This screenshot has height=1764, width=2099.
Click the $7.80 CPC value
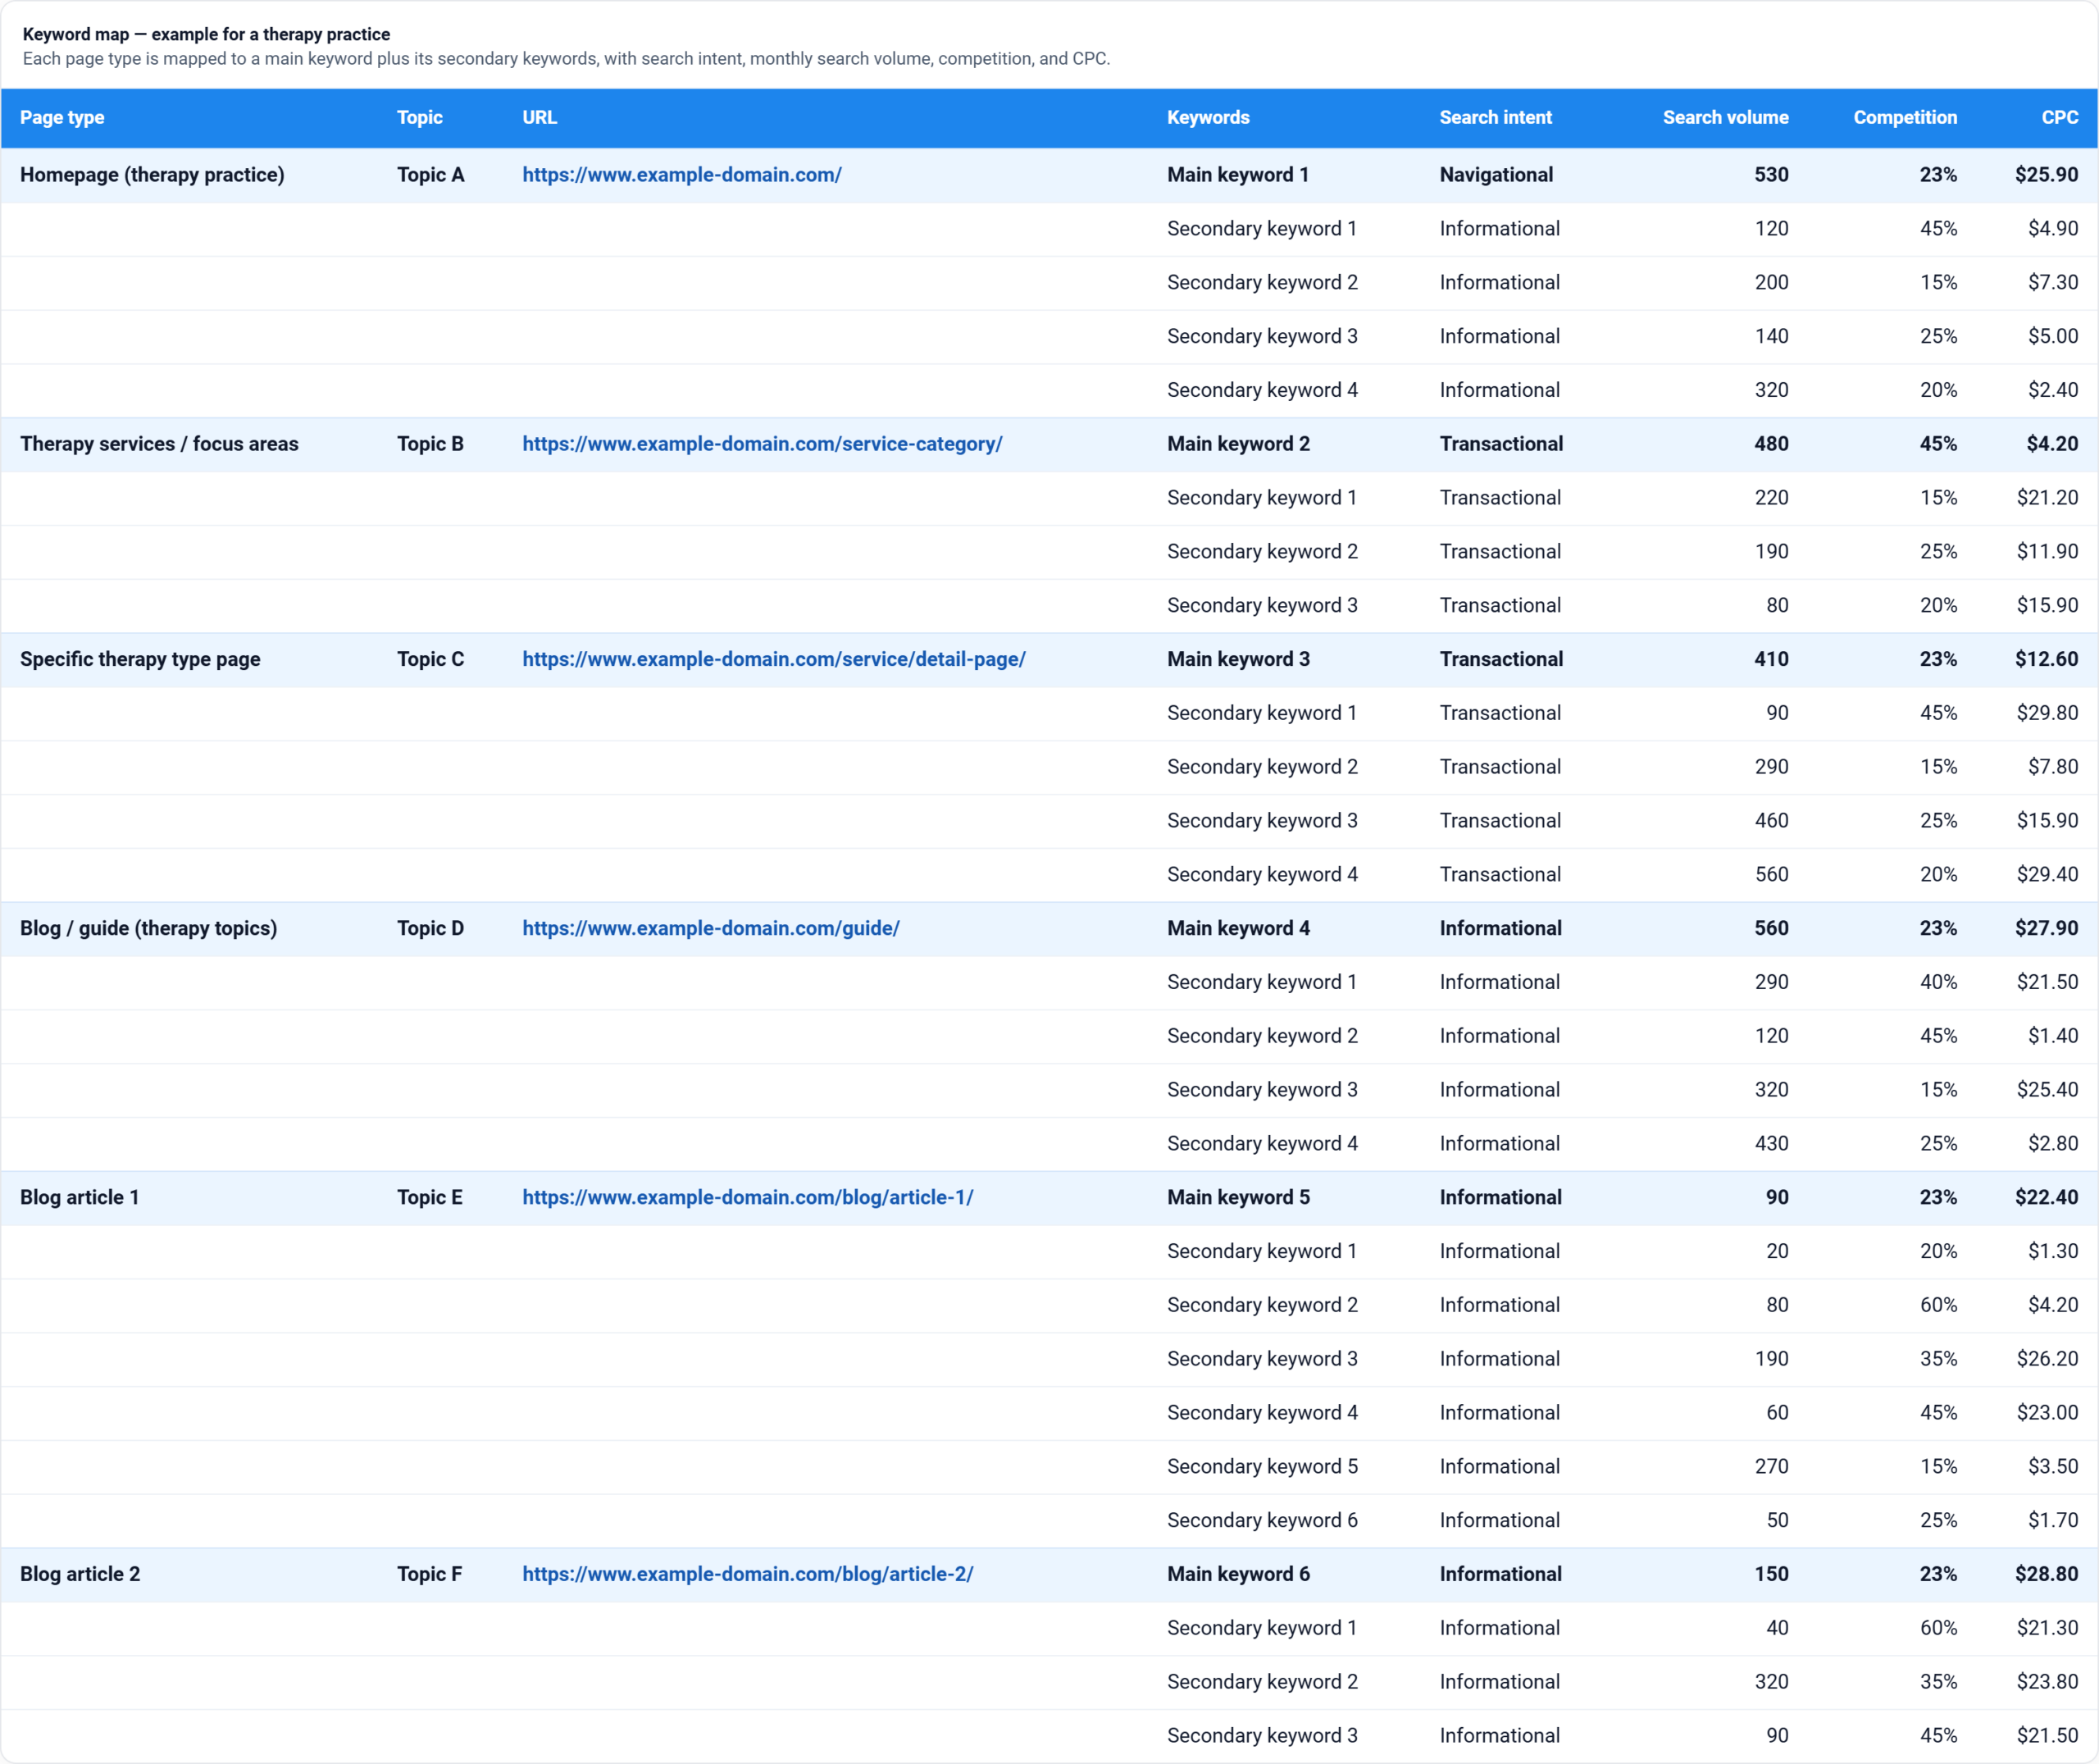(2053, 767)
